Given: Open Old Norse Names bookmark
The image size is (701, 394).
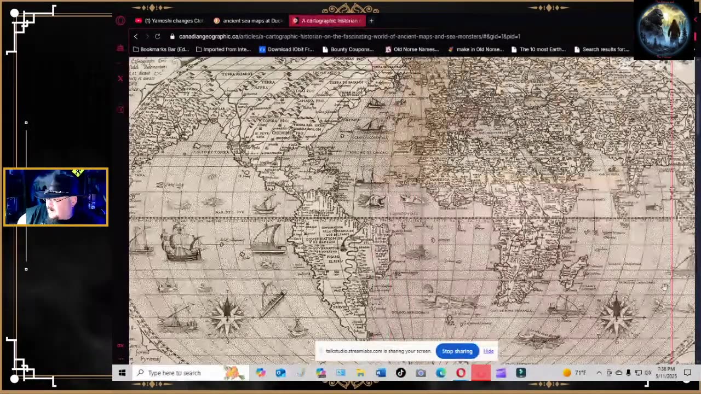Looking at the screenshot, I should coord(412,49).
